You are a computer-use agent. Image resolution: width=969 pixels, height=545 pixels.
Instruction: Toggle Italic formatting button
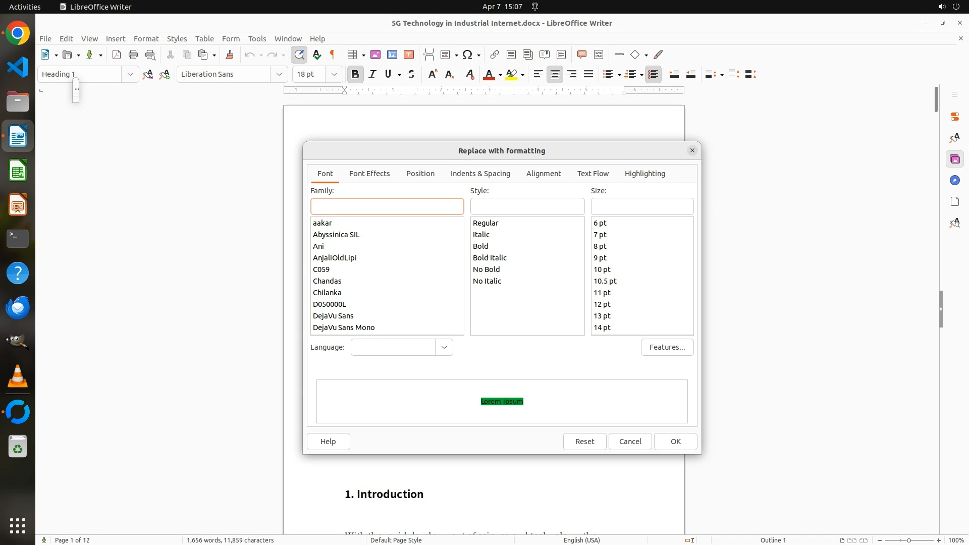coord(372,74)
